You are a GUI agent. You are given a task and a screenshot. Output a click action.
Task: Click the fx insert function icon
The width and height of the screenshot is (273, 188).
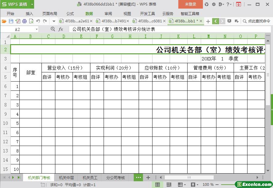[x=61, y=29]
